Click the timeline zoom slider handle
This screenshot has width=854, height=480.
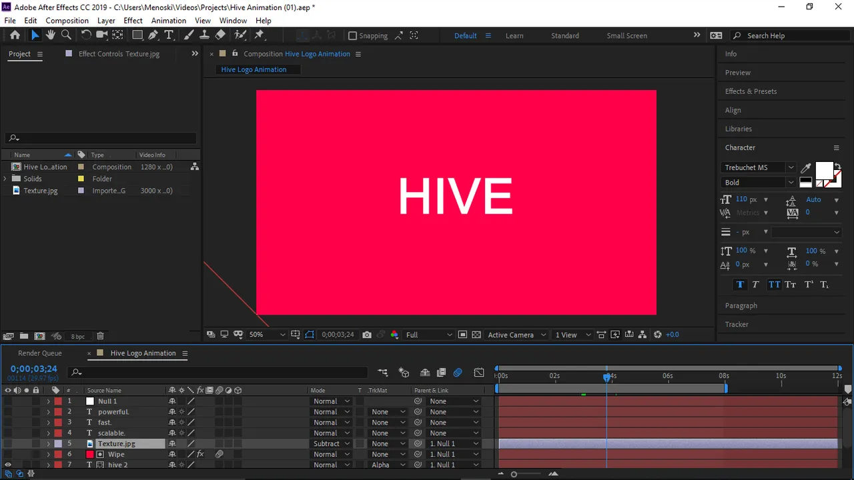[x=514, y=474]
